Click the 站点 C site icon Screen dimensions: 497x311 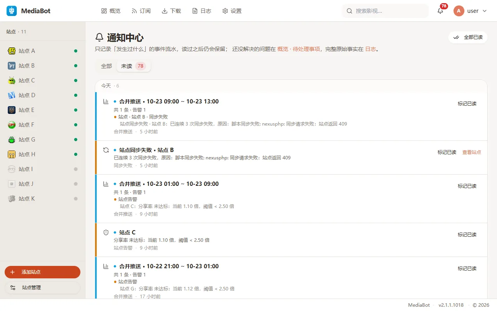pyautogui.click(x=12, y=80)
